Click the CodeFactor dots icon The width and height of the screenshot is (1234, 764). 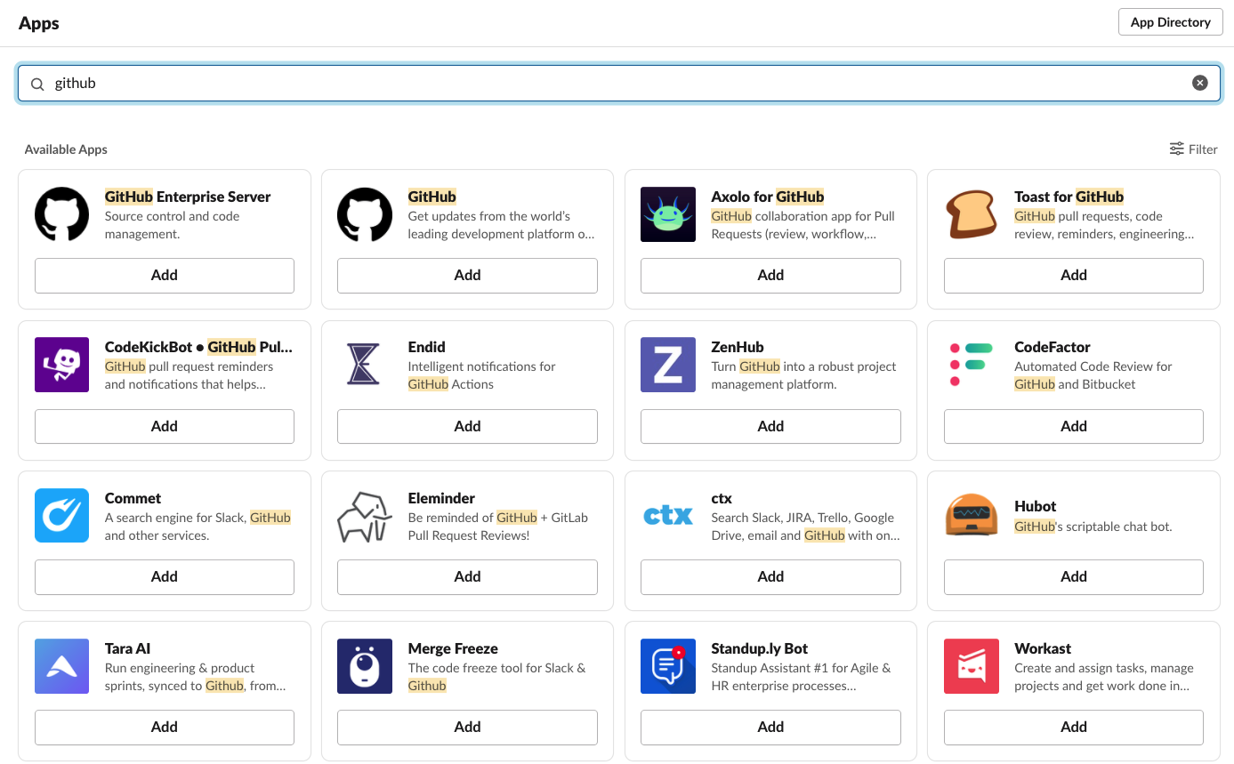[x=972, y=365]
